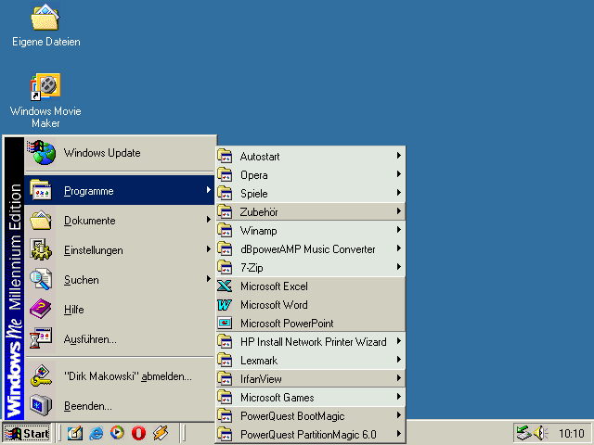
Task: Click the Microsoft Games group folder icon
Action: pyautogui.click(x=225, y=397)
